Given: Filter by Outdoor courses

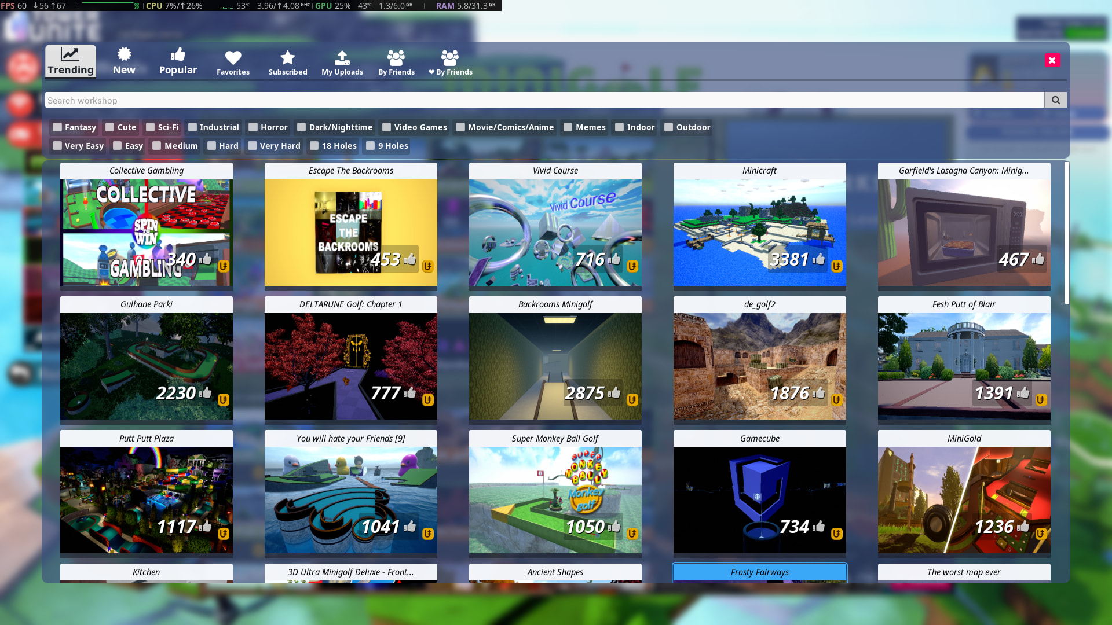Looking at the screenshot, I should pos(668,127).
